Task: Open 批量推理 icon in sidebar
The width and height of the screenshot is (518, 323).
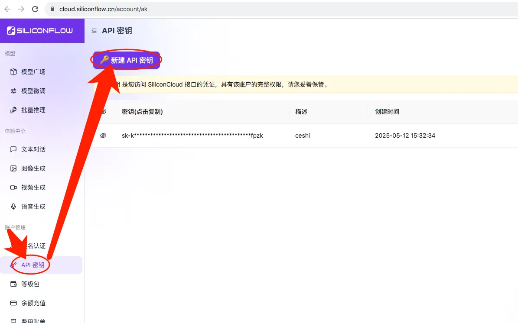Action: pyautogui.click(x=13, y=110)
